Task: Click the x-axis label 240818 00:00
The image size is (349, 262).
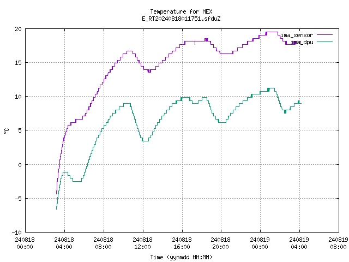Action: click(x=25, y=243)
